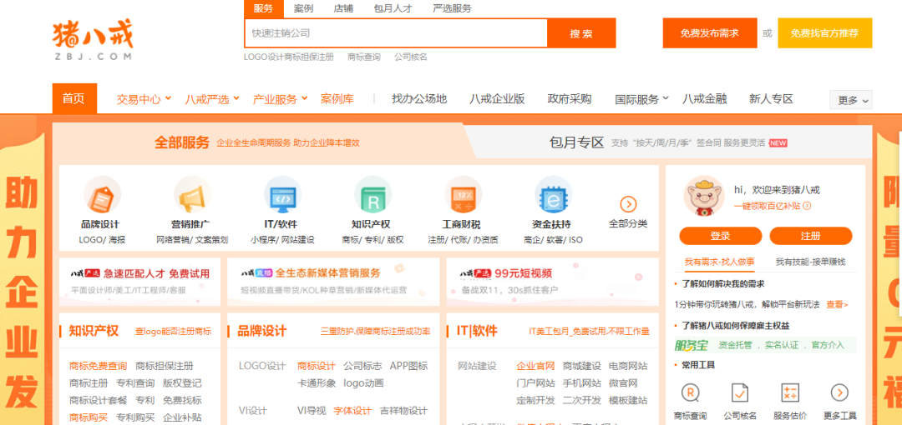
Task: Click the 猪八戒 ZBJ.COM logo
Action: point(93,42)
